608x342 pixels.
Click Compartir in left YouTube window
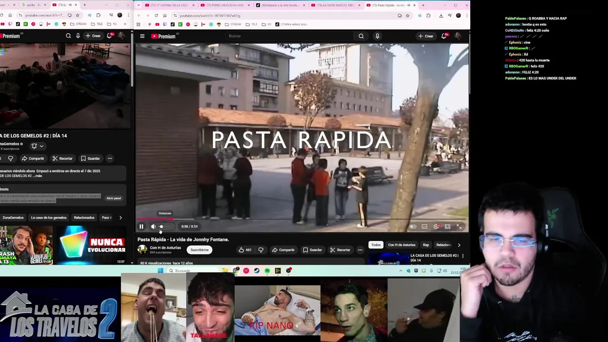pos(33,159)
